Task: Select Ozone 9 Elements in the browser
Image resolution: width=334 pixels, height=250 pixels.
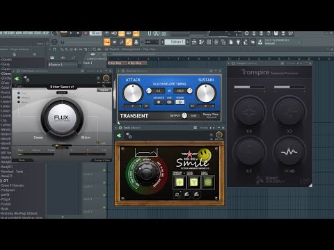Action: pos(13,185)
